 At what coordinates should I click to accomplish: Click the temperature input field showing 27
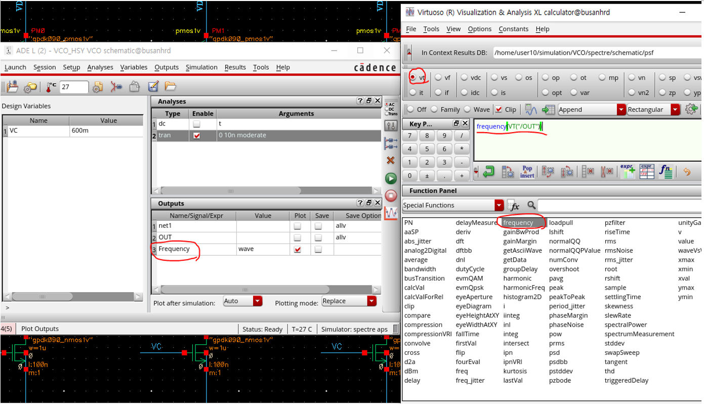coord(74,87)
